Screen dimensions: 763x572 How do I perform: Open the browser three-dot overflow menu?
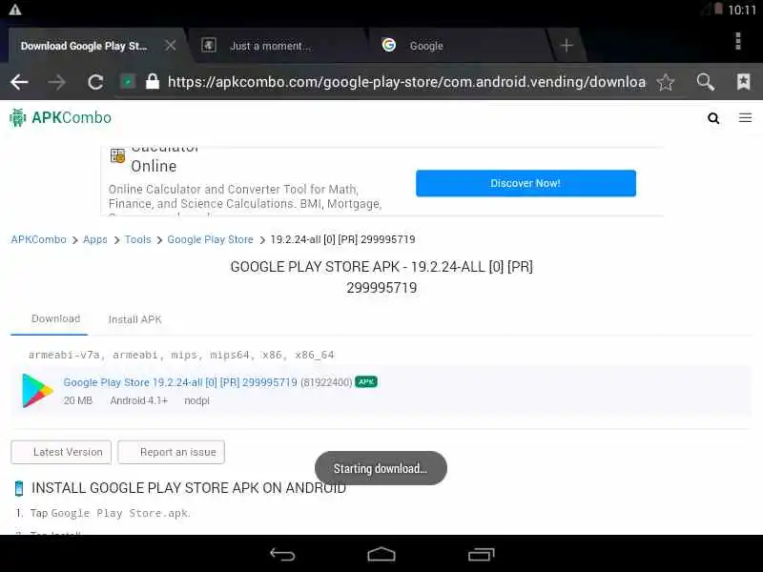(x=738, y=41)
